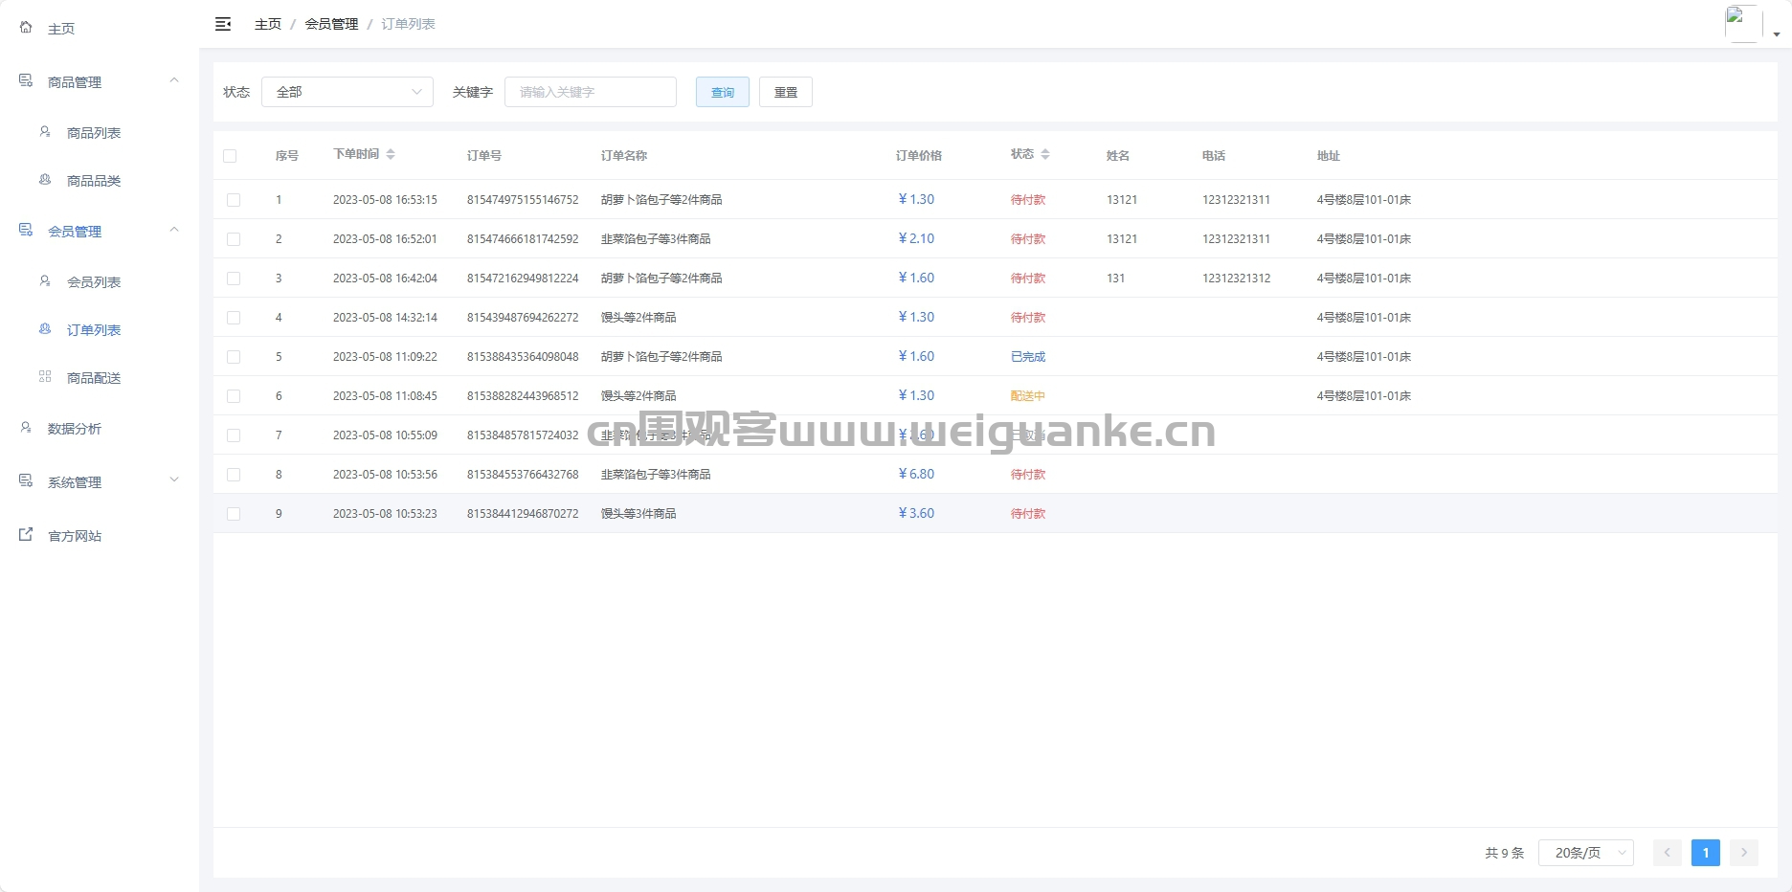Tick the checkbox for order row 1
1792x892 pixels.
click(x=234, y=200)
